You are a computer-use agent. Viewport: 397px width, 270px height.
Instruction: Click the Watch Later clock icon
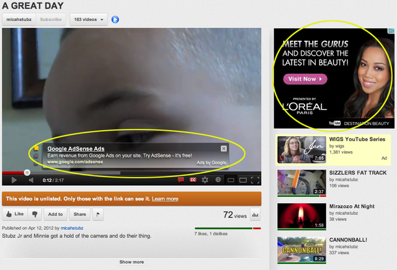click(x=218, y=180)
